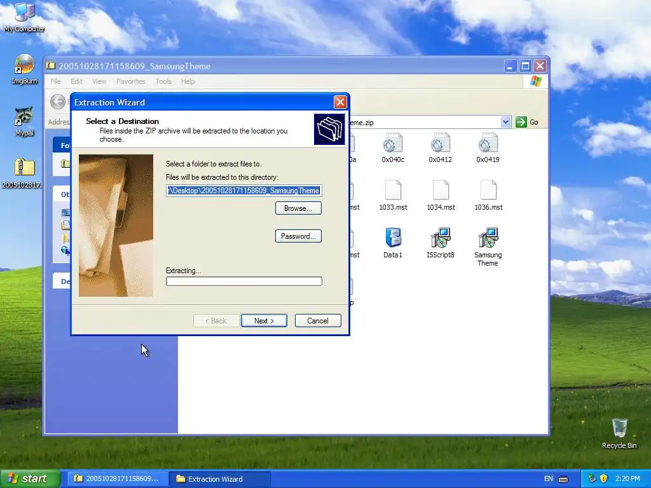The image size is (651, 488).
Task: Click the Start button
Action: (29, 478)
